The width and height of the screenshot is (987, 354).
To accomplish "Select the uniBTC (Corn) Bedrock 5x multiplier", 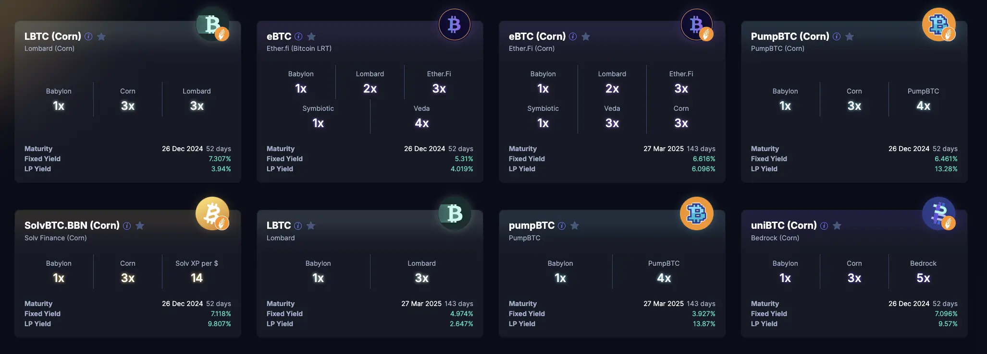I will pos(923,278).
